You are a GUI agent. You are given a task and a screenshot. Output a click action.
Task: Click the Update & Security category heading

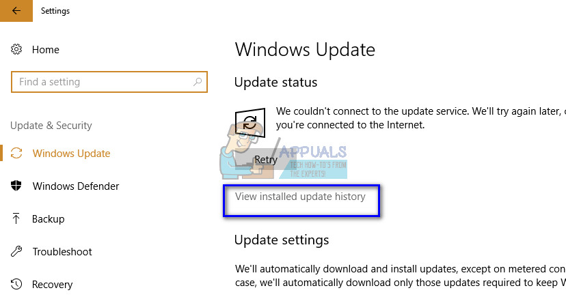(x=51, y=126)
